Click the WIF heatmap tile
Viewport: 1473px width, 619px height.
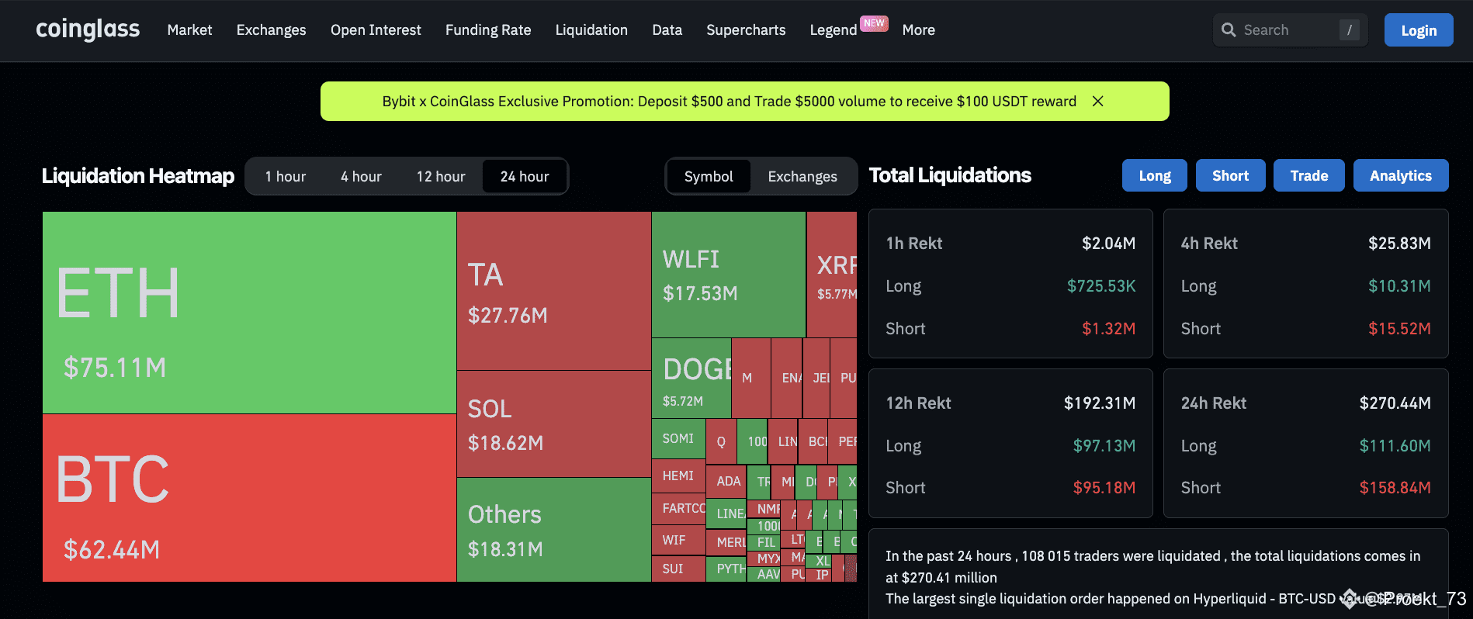point(678,541)
